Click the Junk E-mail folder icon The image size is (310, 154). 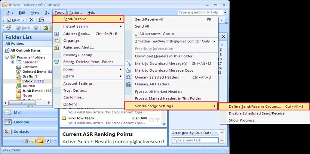pyautogui.click(x=19, y=91)
